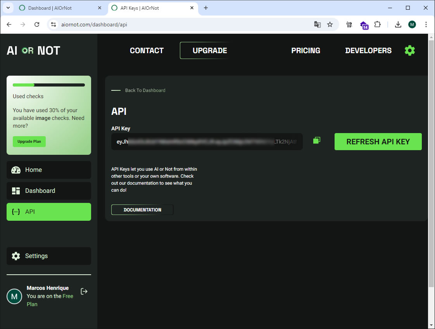Click the scrollbar down arrow
The image size is (435, 329).
tap(431, 325)
